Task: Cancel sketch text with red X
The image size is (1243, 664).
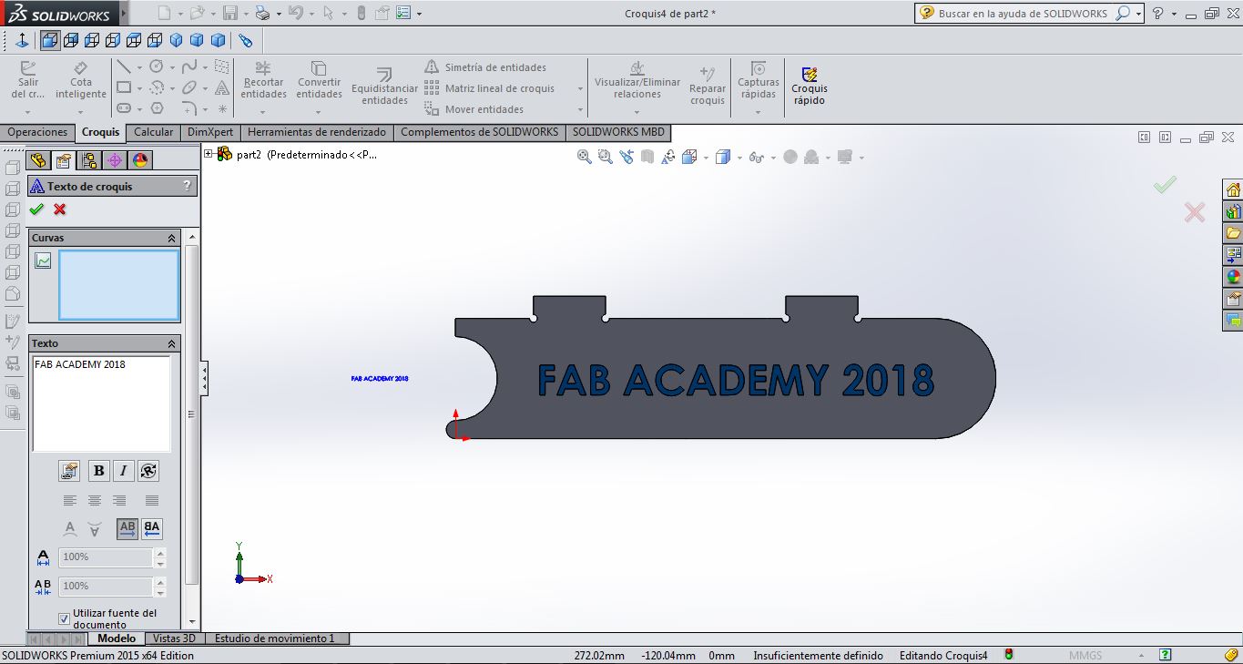Action: point(60,209)
